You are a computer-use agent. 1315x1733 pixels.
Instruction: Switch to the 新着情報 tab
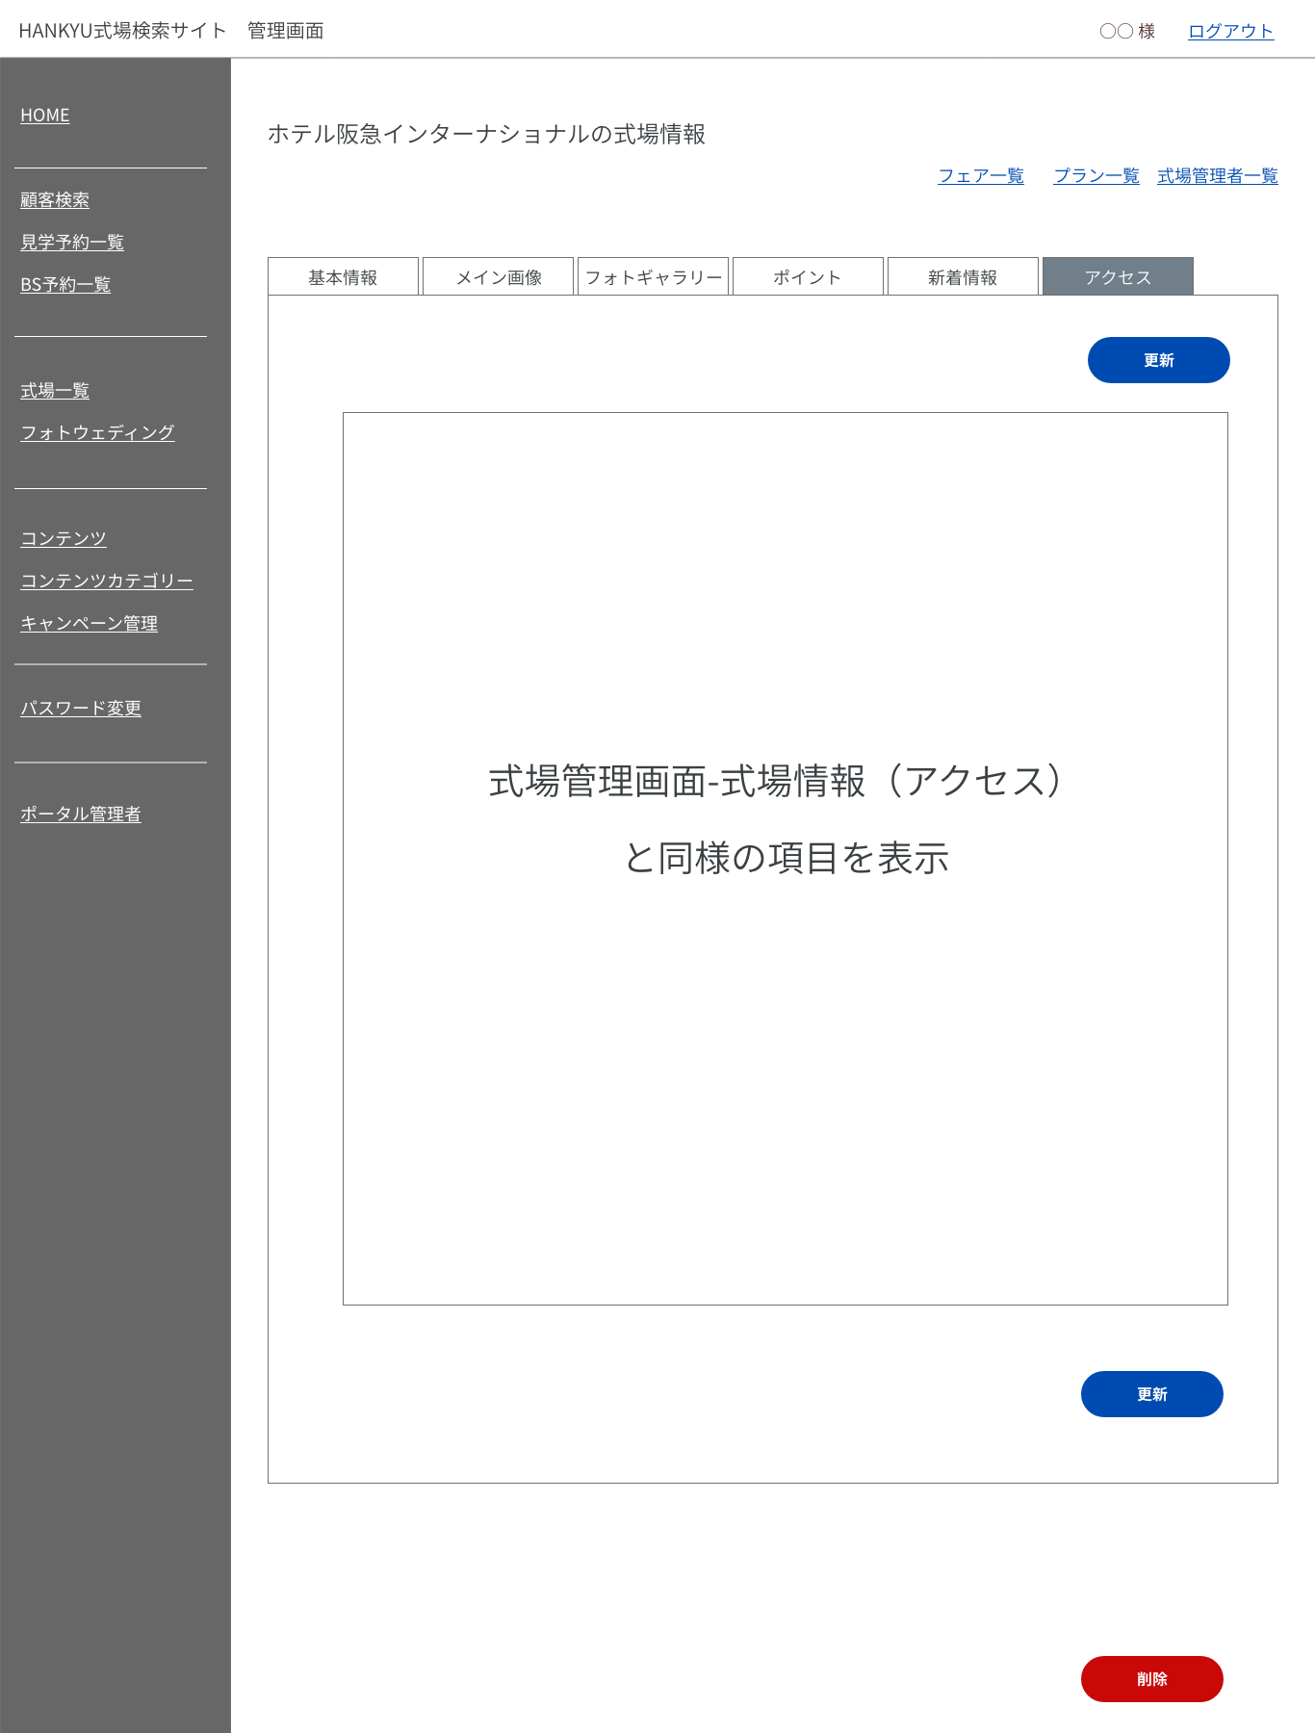coord(963,277)
